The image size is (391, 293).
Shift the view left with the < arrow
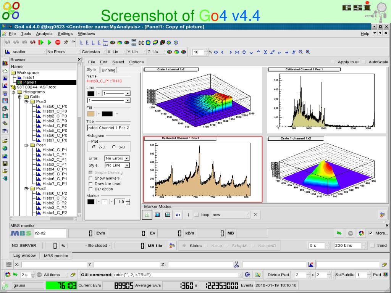pyautogui.click(x=223, y=52)
